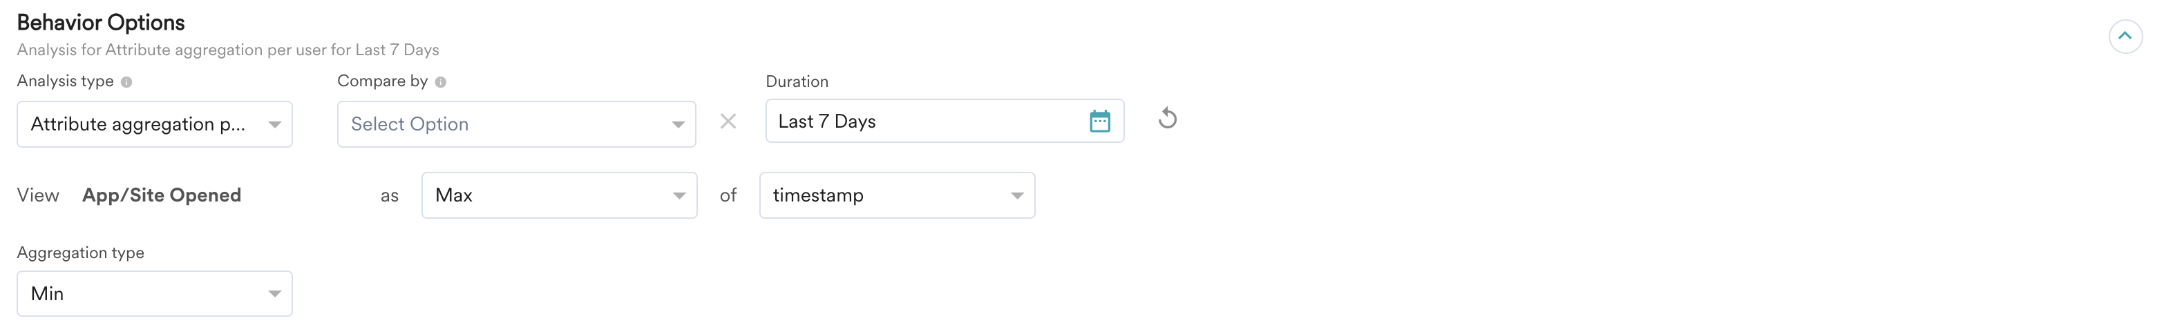Click the Last 7 Days duration field
The image size is (2164, 334).
click(924, 121)
